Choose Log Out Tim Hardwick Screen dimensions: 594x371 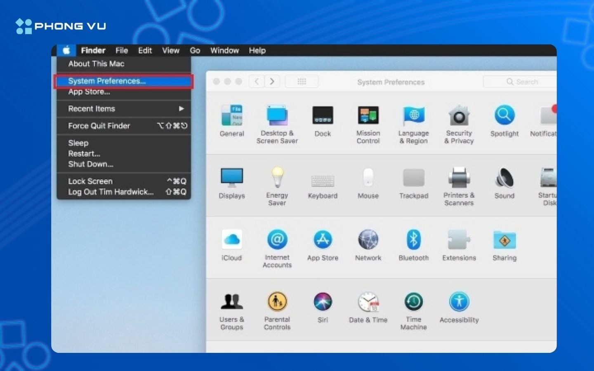click(124, 192)
